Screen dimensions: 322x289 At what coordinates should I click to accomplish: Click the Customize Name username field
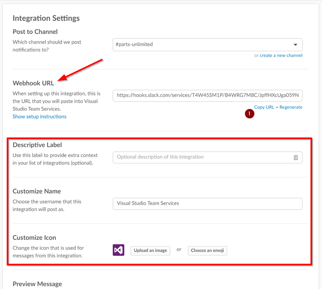pos(207,204)
